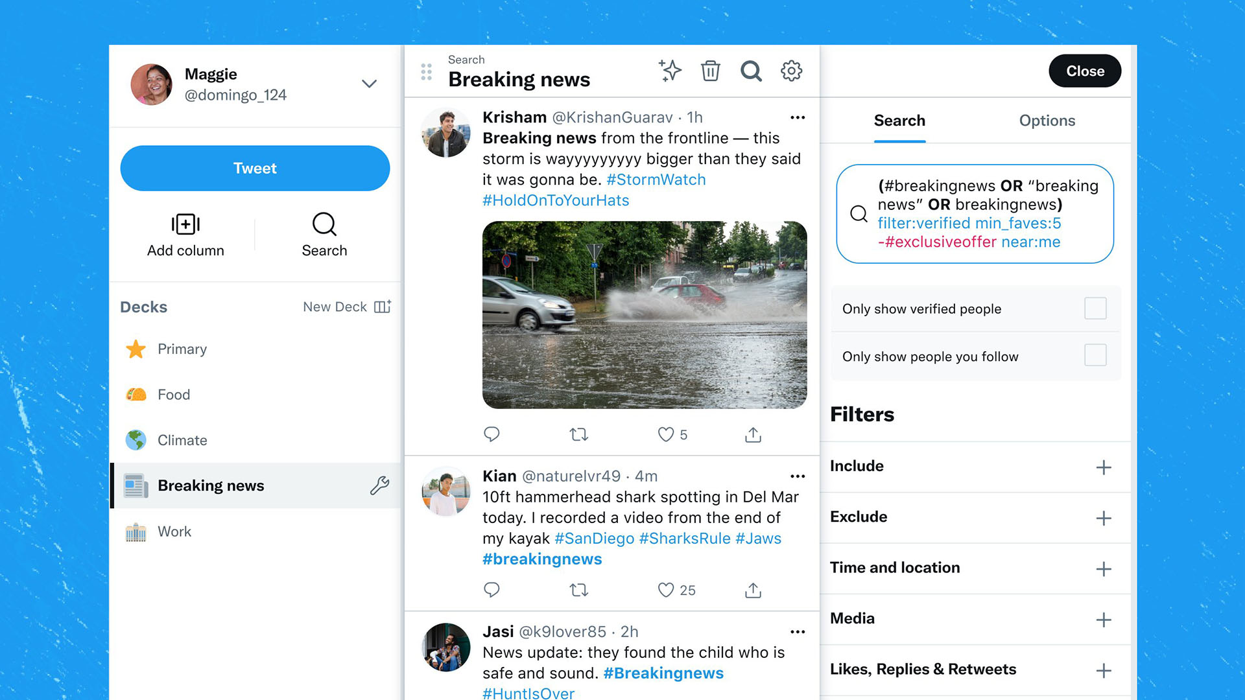
Task: Open more options on Kian's tweet
Action: (x=798, y=476)
